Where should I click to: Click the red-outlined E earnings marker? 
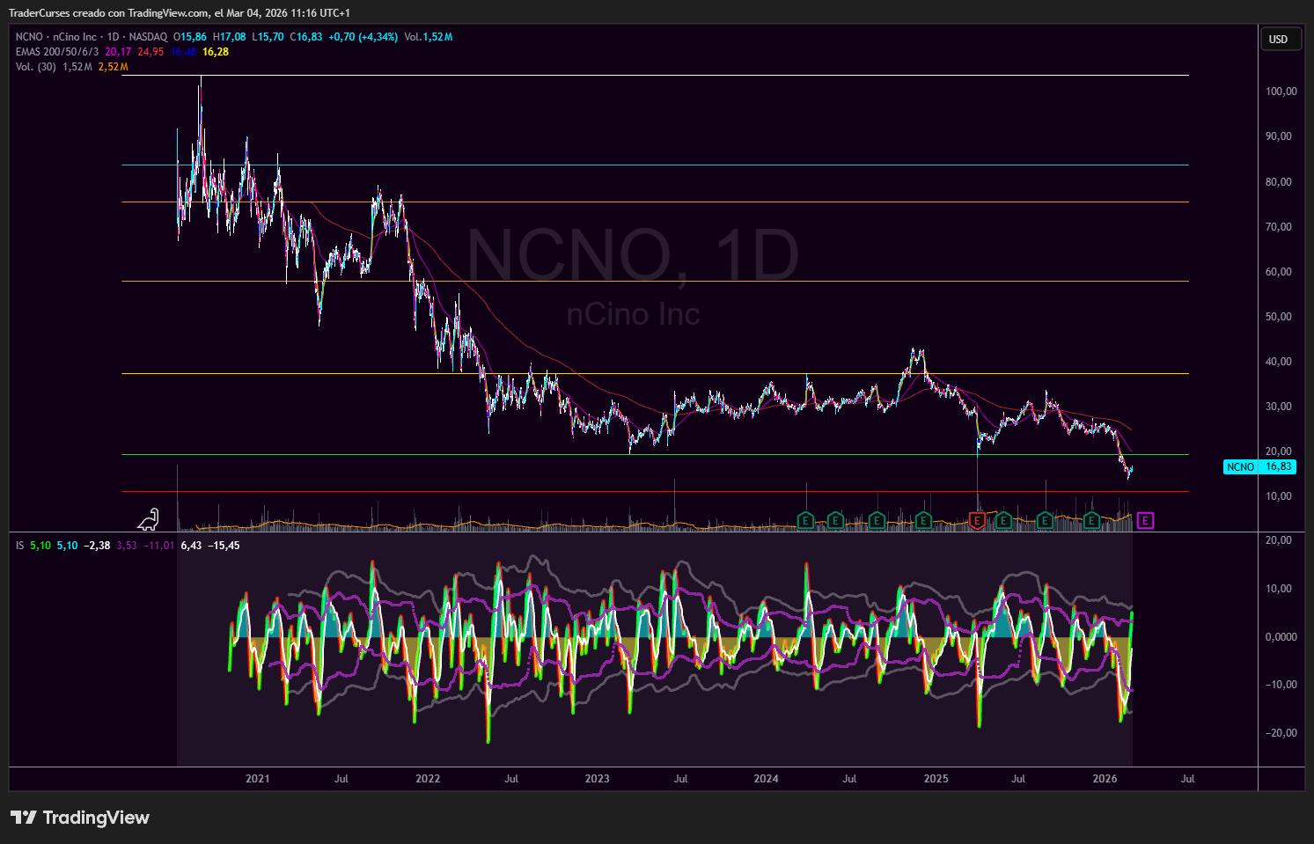[x=975, y=520]
